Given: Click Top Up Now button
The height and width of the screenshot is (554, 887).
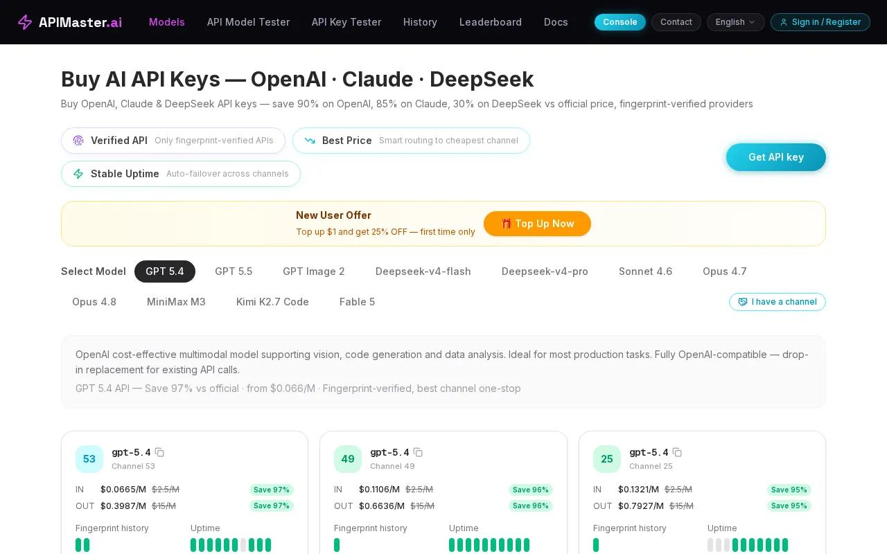Looking at the screenshot, I should 537,224.
